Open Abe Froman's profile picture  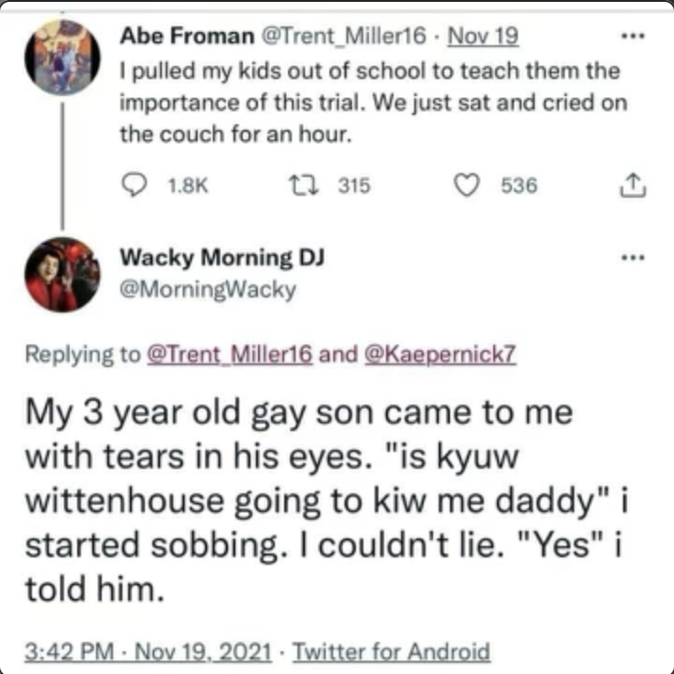click(62, 55)
